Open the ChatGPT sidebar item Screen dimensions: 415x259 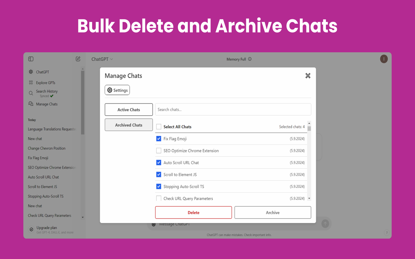tap(42, 72)
